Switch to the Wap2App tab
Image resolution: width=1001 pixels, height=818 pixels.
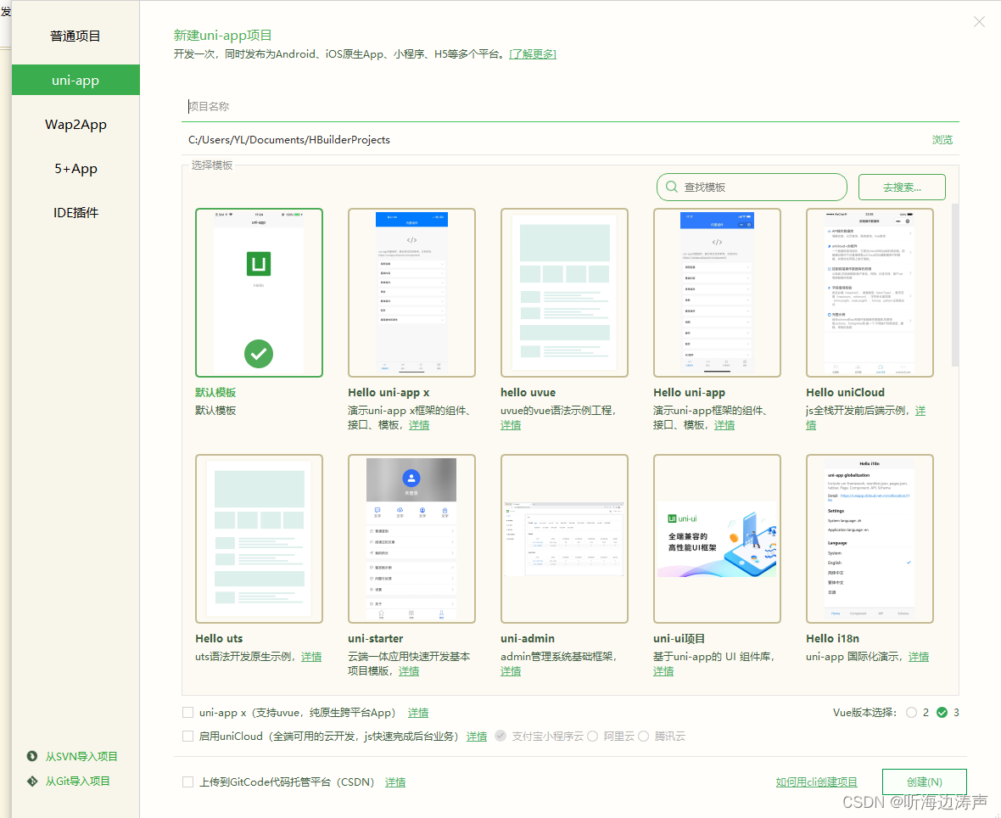pyautogui.click(x=75, y=124)
